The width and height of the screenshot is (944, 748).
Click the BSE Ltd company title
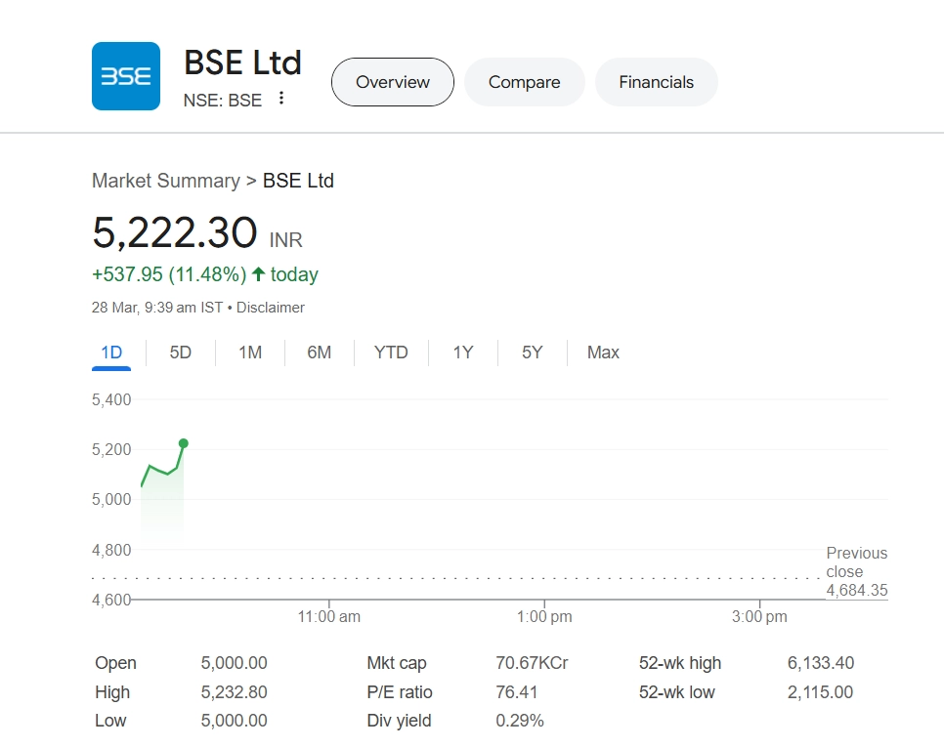coord(242,63)
